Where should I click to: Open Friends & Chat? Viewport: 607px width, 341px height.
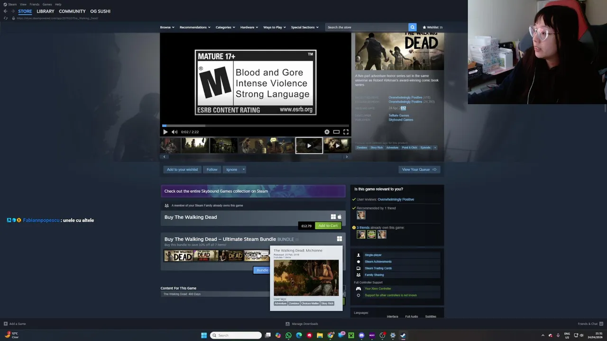(590, 324)
